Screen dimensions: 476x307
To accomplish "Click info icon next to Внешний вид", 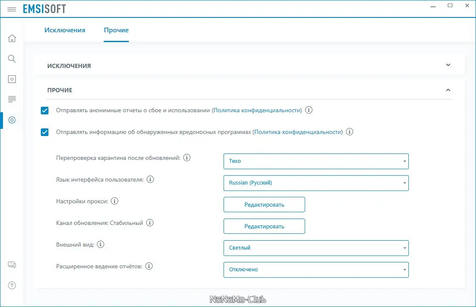I will tap(100, 244).
